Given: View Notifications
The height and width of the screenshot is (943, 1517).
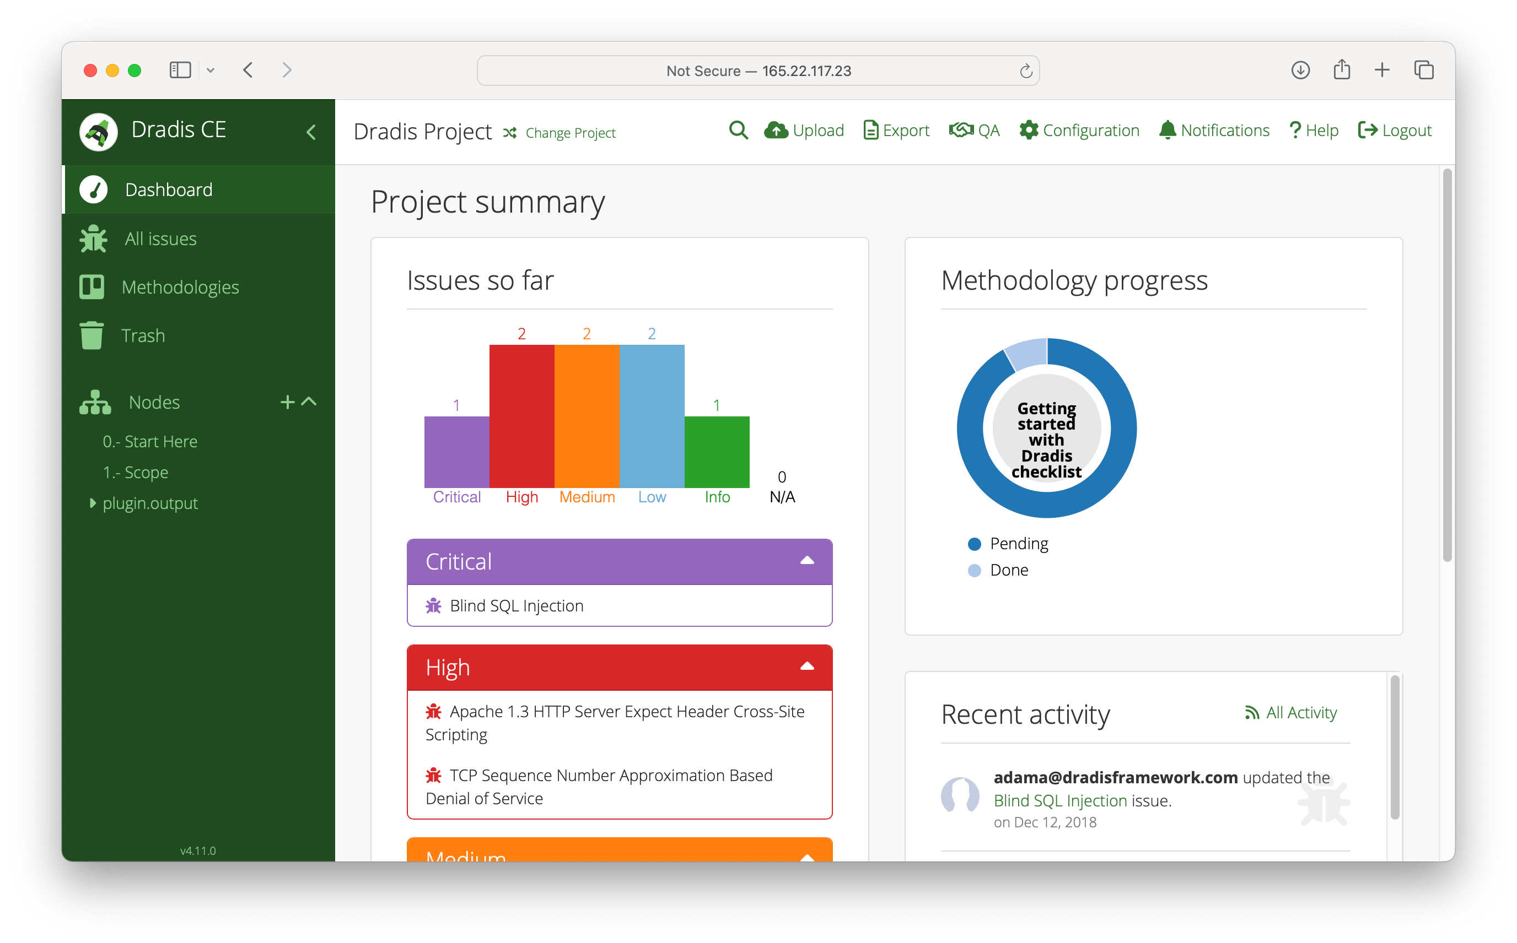Looking at the screenshot, I should pos(1213,131).
